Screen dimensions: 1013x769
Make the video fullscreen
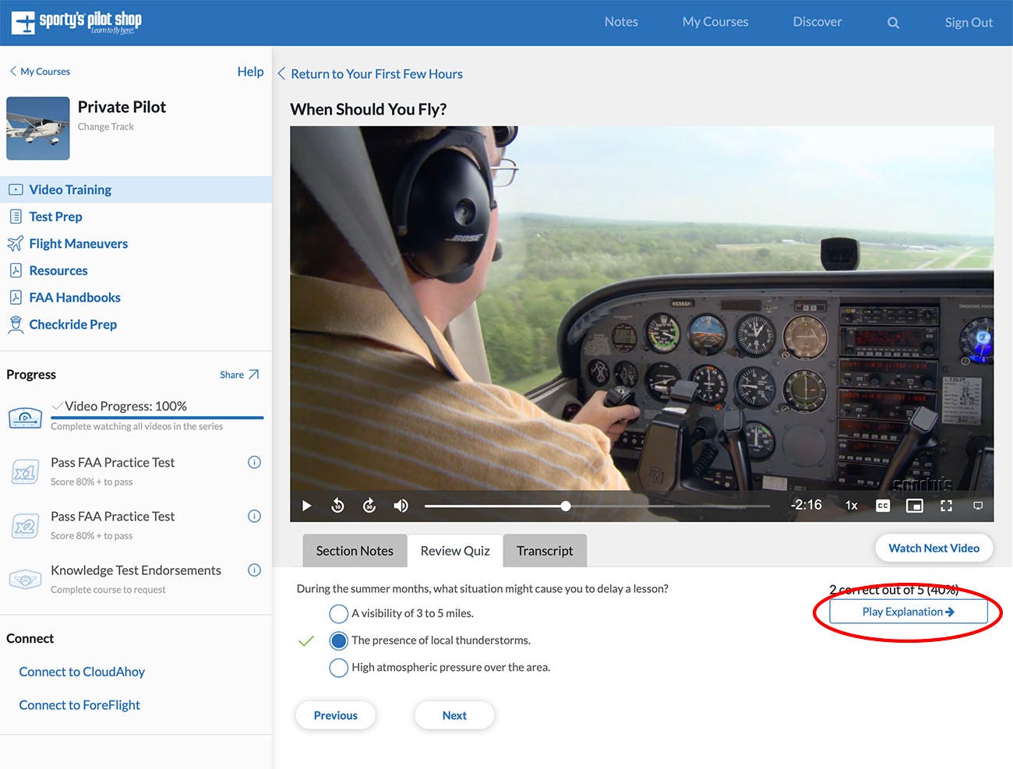(x=946, y=505)
